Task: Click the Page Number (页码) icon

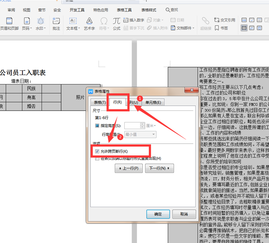Action: (27, 21)
